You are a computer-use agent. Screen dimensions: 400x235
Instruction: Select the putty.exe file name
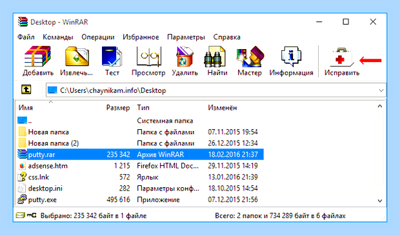point(43,199)
